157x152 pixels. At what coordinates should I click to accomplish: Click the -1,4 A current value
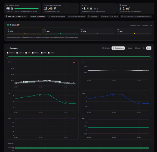coord(87,9)
